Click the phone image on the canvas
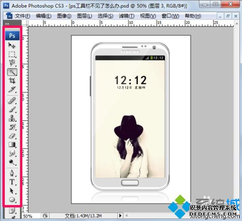The width and height of the screenshot is (242, 221). (130, 117)
